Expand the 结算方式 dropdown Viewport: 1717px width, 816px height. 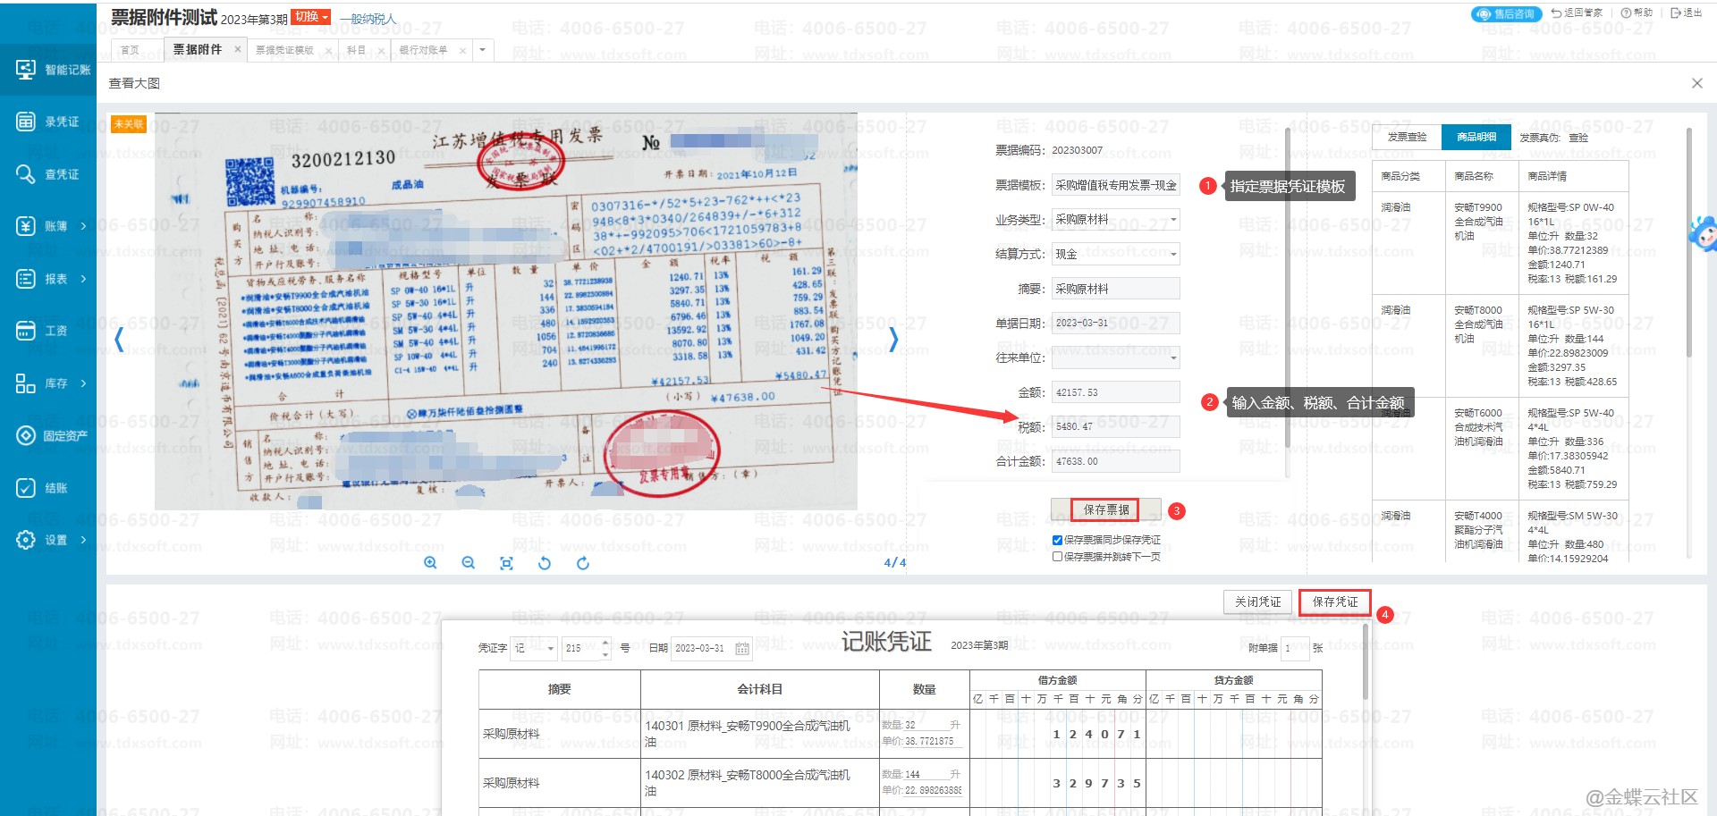pyautogui.click(x=1172, y=255)
